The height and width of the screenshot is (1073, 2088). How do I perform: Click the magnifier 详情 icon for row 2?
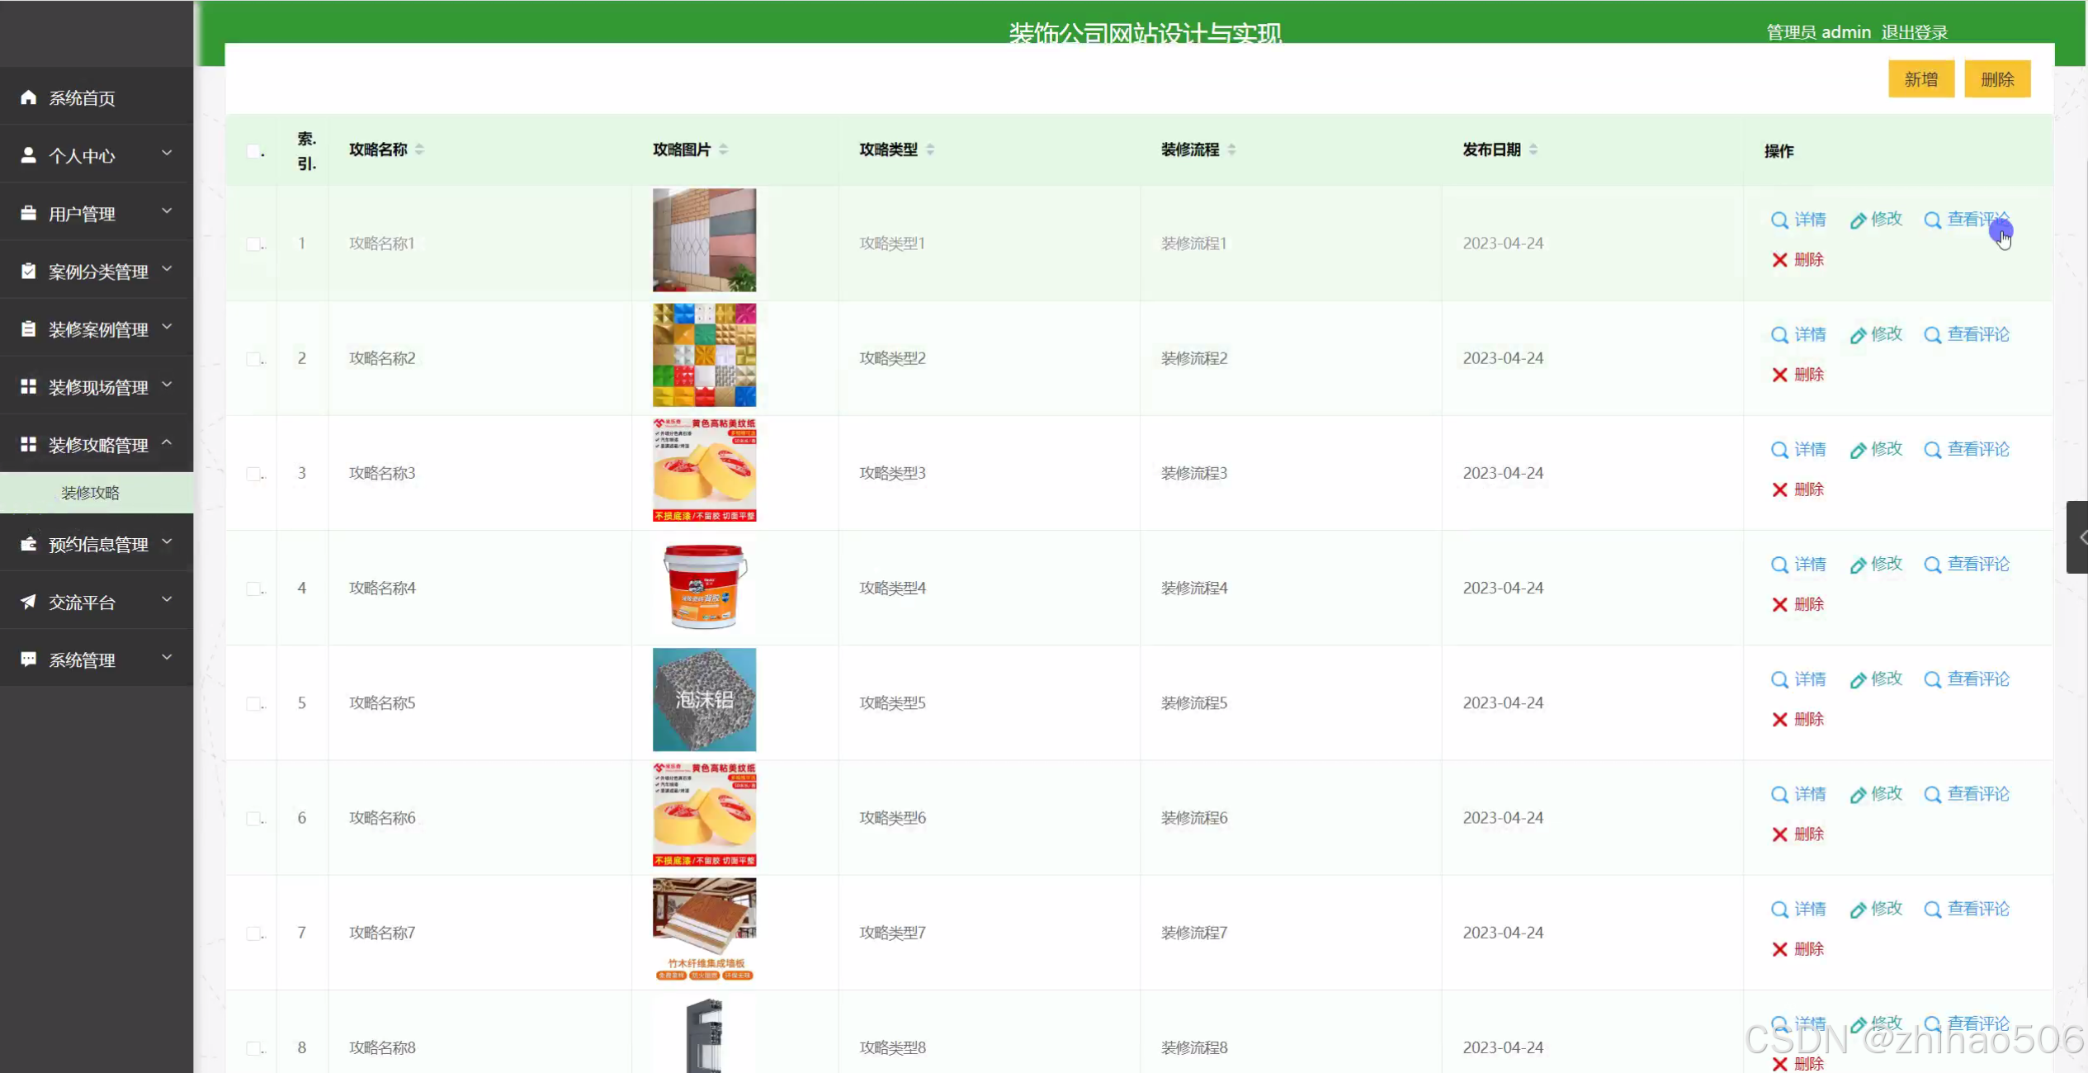click(1779, 335)
